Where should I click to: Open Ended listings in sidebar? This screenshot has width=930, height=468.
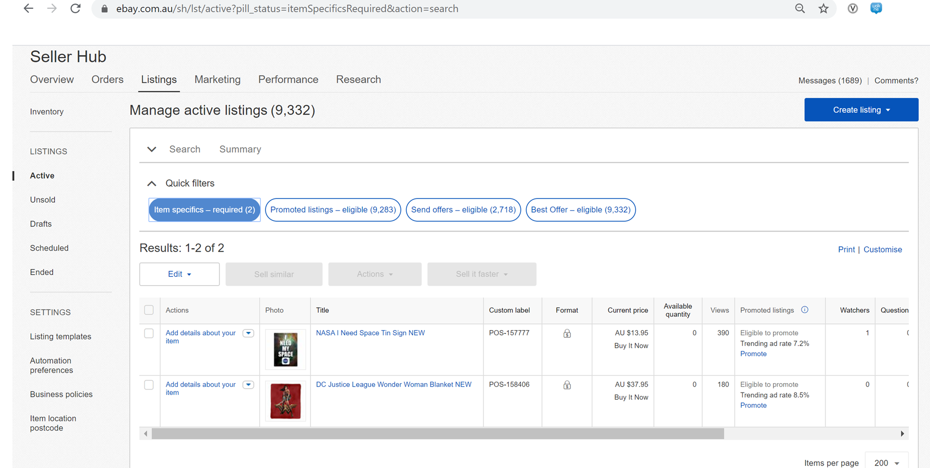(x=42, y=272)
